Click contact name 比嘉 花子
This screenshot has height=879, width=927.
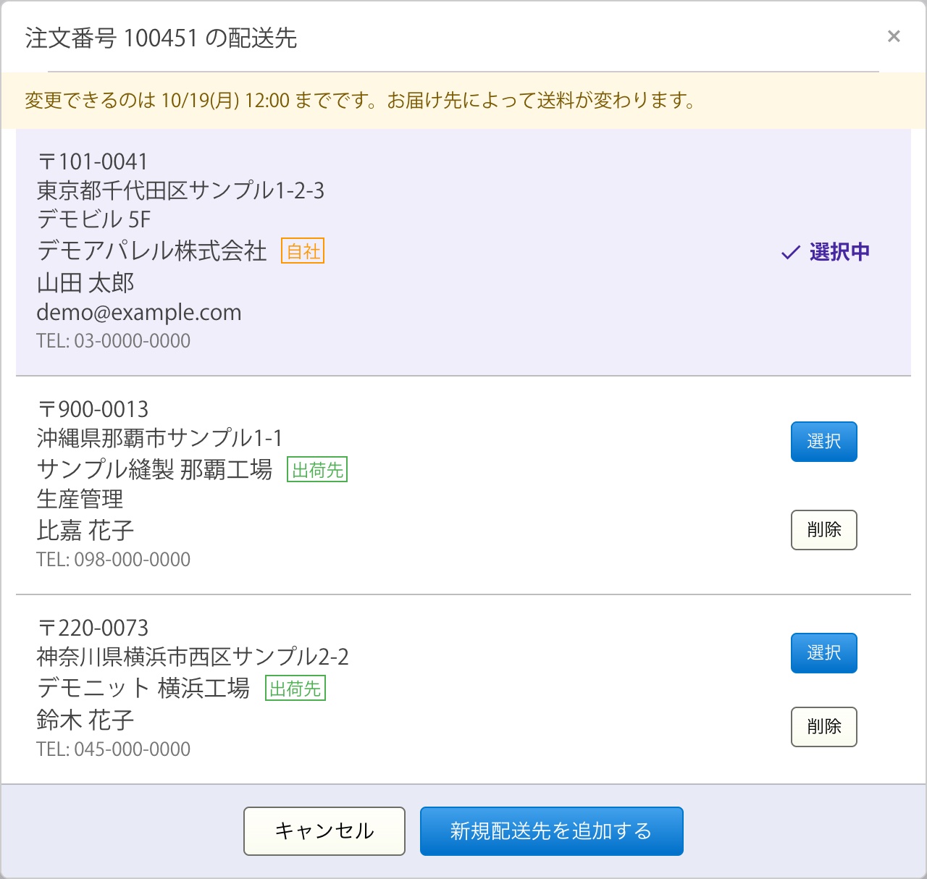pyautogui.click(x=85, y=531)
